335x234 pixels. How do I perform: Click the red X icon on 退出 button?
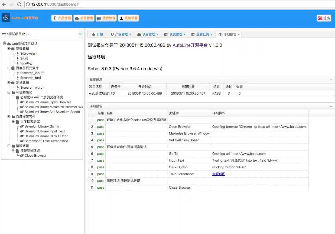point(320,18)
